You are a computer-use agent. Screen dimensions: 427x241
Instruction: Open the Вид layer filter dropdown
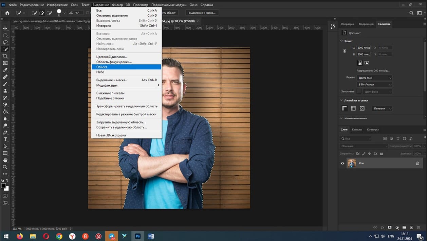coord(356,139)
